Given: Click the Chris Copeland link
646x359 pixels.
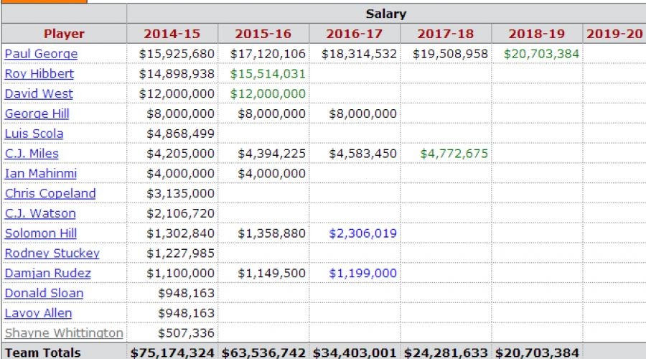Looking at the screenshot, I should [x=50, y=194].
